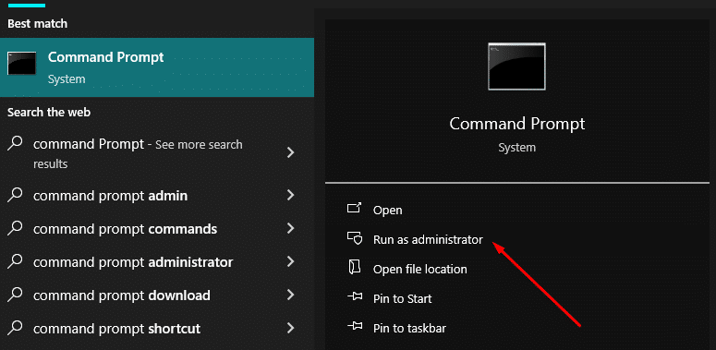Open the Command Prompt best match result
Screen dimensions: 716x350
tap(157, 67)
